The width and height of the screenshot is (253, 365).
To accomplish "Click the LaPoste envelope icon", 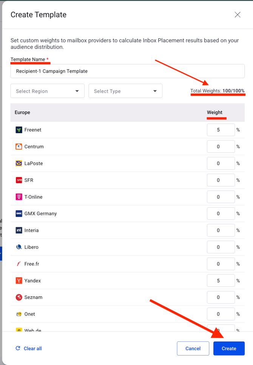I will (19, 163).
